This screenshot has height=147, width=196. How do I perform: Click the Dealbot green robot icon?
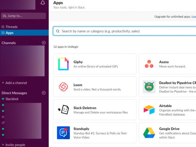click(x=149, y=87)
